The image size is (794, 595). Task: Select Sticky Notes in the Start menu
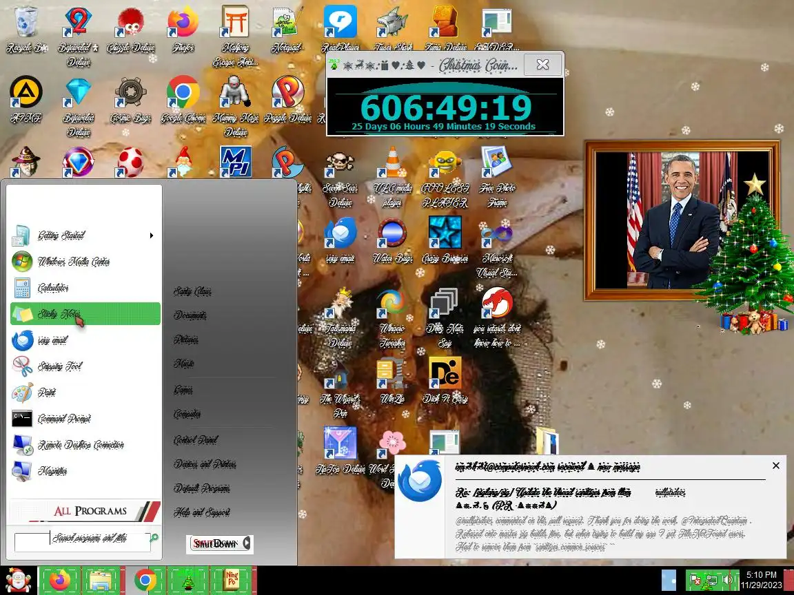click(85, 314)
